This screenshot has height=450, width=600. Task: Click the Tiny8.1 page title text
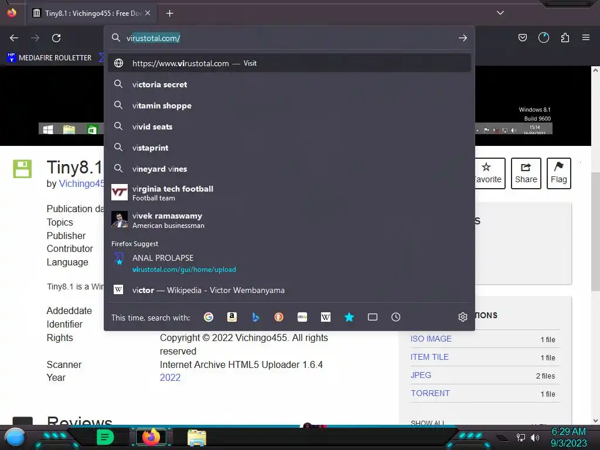coord(75,167)
